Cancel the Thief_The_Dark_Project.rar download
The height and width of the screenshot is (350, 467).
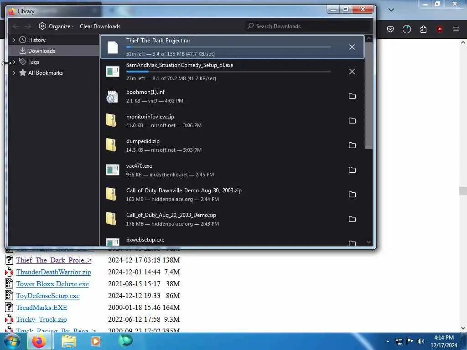[352, 47]
